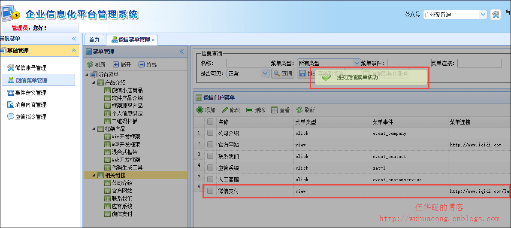Expand all tree nodes with 展开

point(122,64)
